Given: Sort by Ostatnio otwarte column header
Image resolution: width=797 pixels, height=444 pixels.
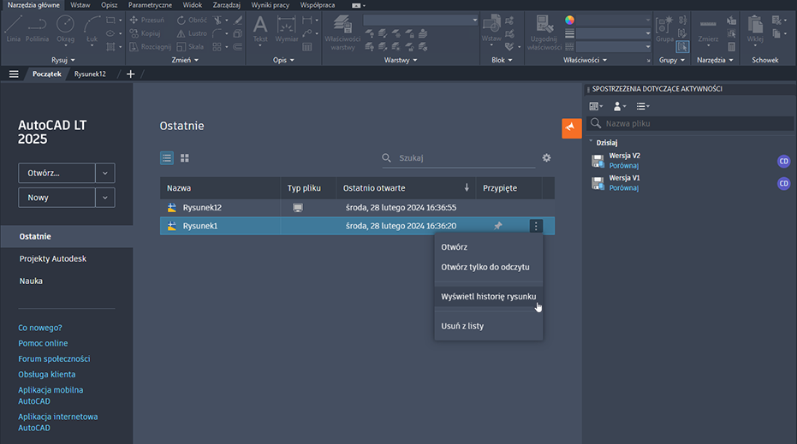Looking at the screenshot, I should (x=406, y=188).
